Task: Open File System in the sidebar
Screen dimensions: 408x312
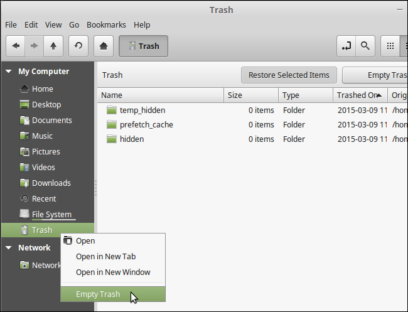Action: coord(51,215)
